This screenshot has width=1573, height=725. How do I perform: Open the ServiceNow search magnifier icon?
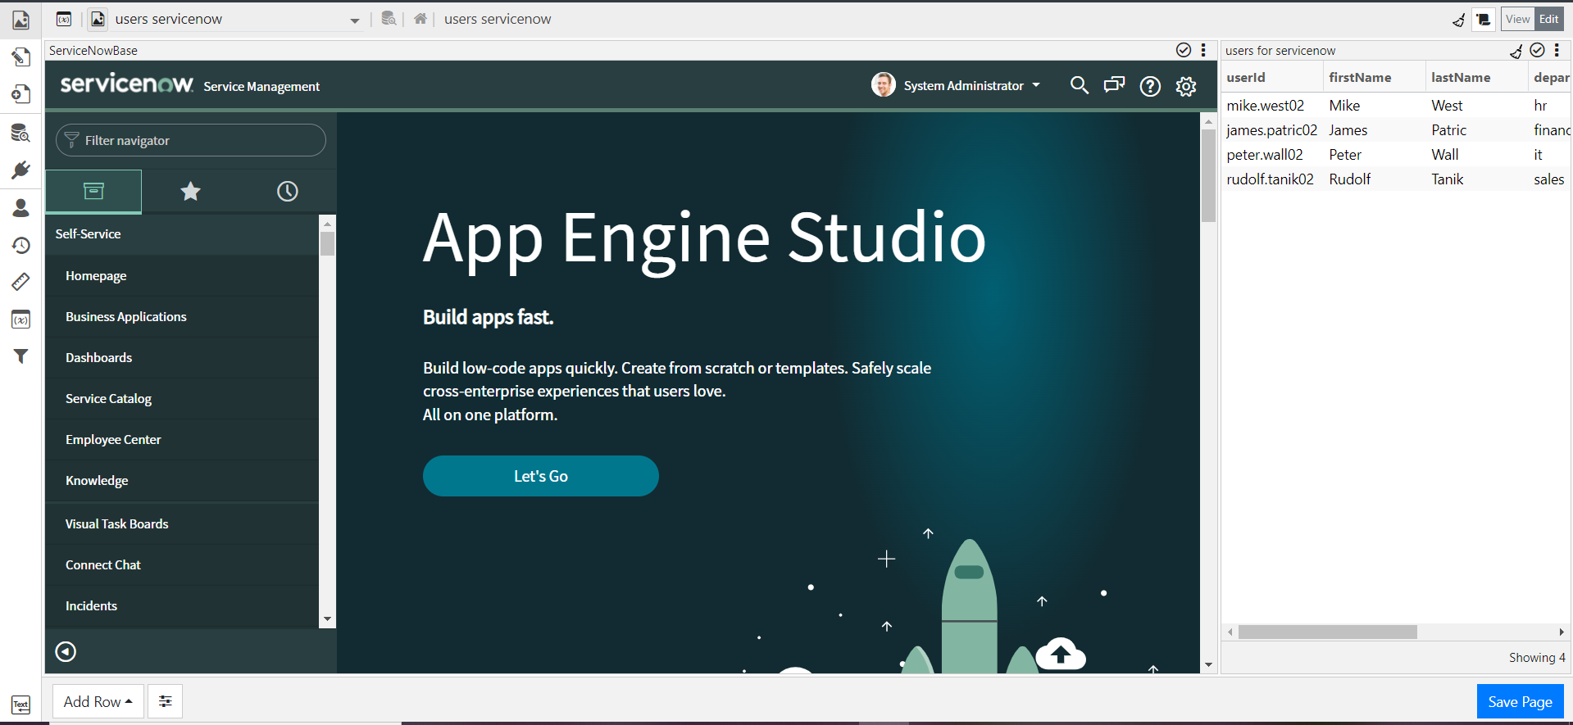[x=1080, y=85]
